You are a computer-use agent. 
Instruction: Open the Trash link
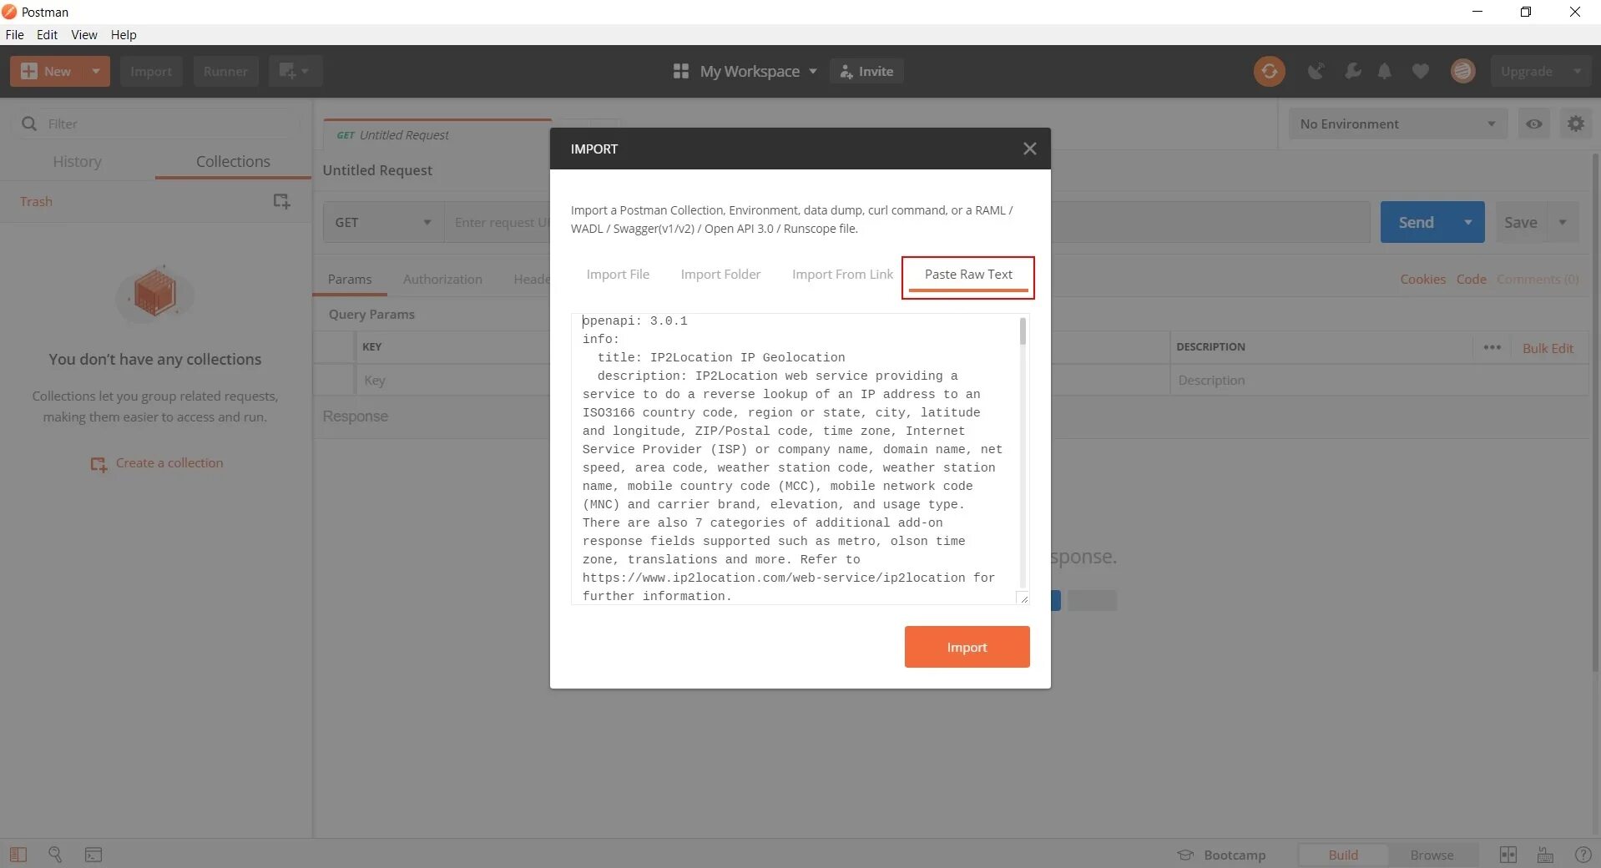coord(36,201)
